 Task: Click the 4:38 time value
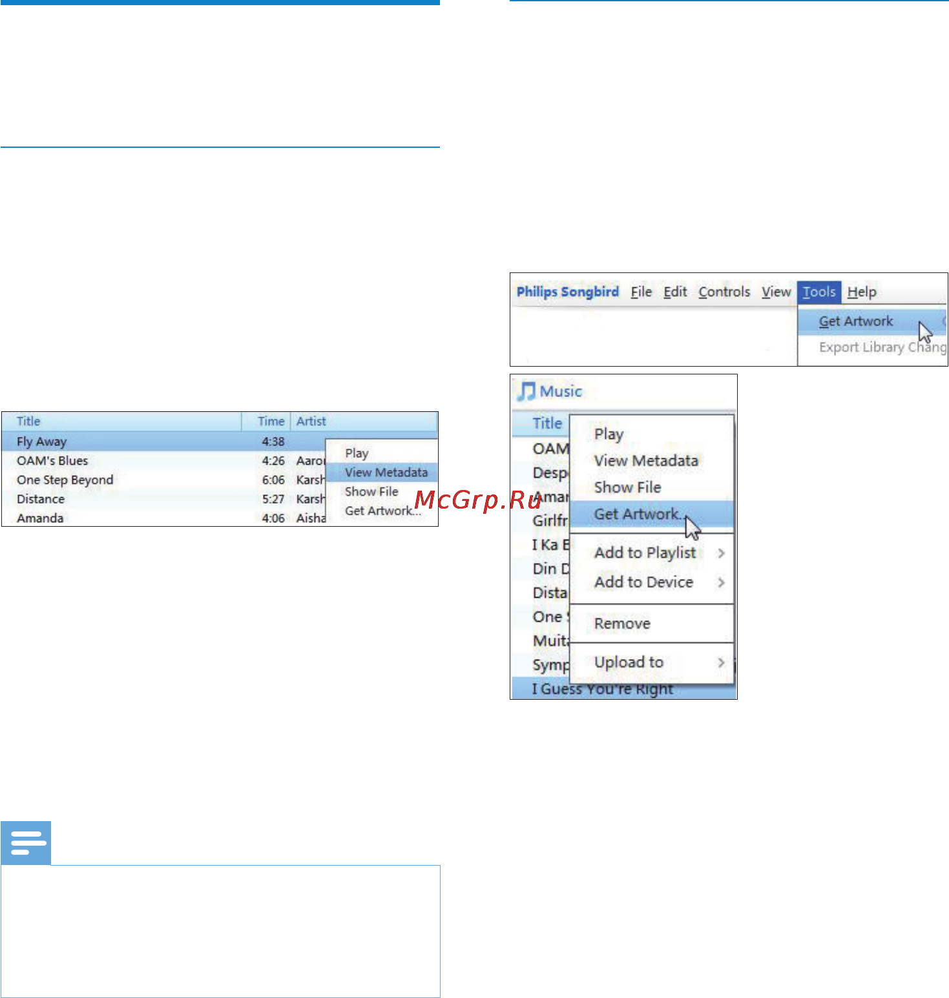(x=273, y=442)
